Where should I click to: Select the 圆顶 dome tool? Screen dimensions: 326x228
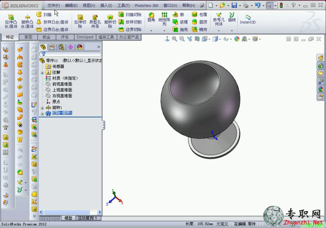pyautogui.click(x=199, y=22)
